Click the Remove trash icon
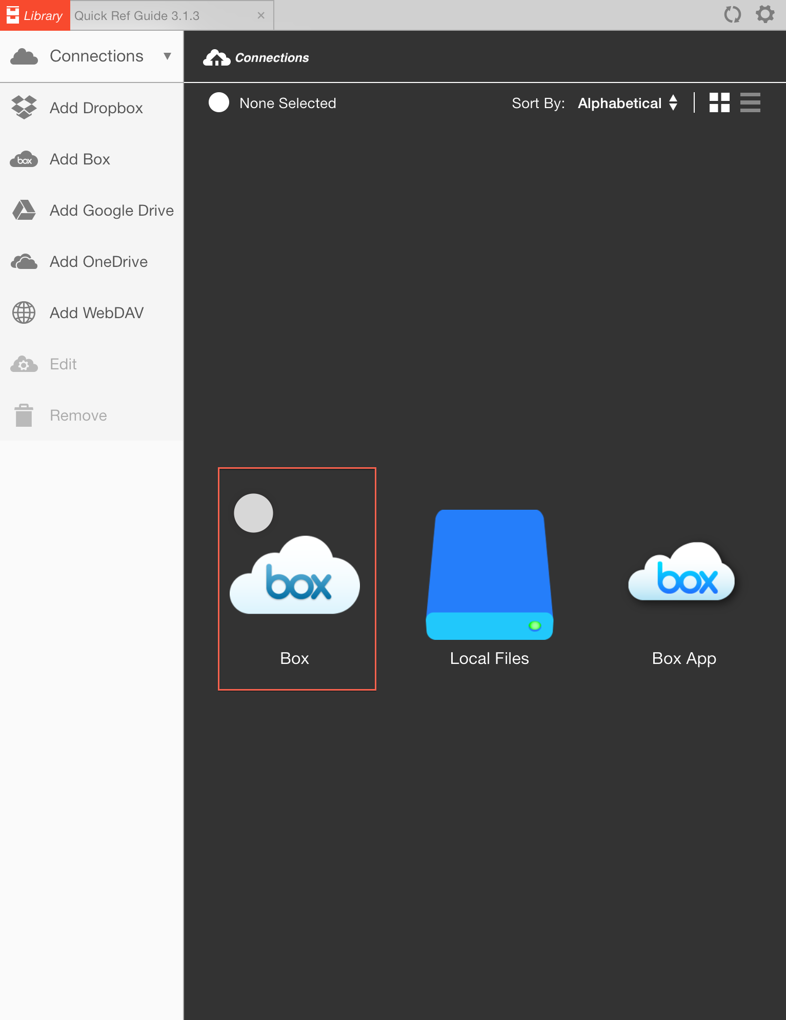 [x=24, y=415]
